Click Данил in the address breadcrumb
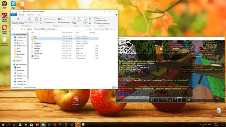Viewport: 226px width, 127px height. point(30,29)
